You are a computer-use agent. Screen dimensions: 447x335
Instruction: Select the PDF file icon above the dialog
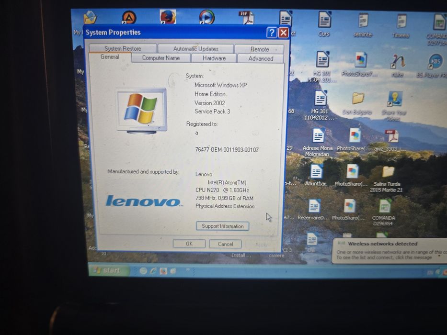[246, 18]
